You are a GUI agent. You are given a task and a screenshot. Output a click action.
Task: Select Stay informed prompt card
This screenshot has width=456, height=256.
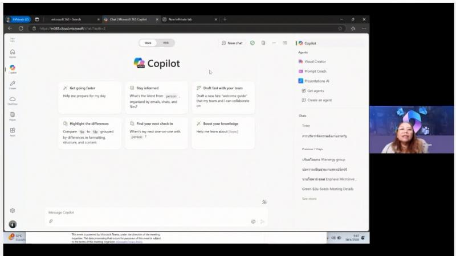[x=156, y=97]
